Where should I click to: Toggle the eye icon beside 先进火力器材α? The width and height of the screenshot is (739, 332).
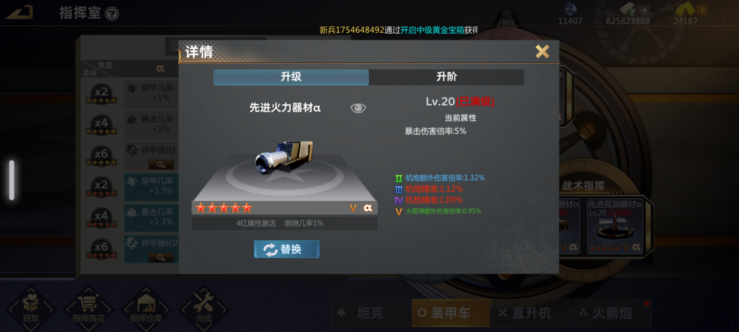click(358, 108)
